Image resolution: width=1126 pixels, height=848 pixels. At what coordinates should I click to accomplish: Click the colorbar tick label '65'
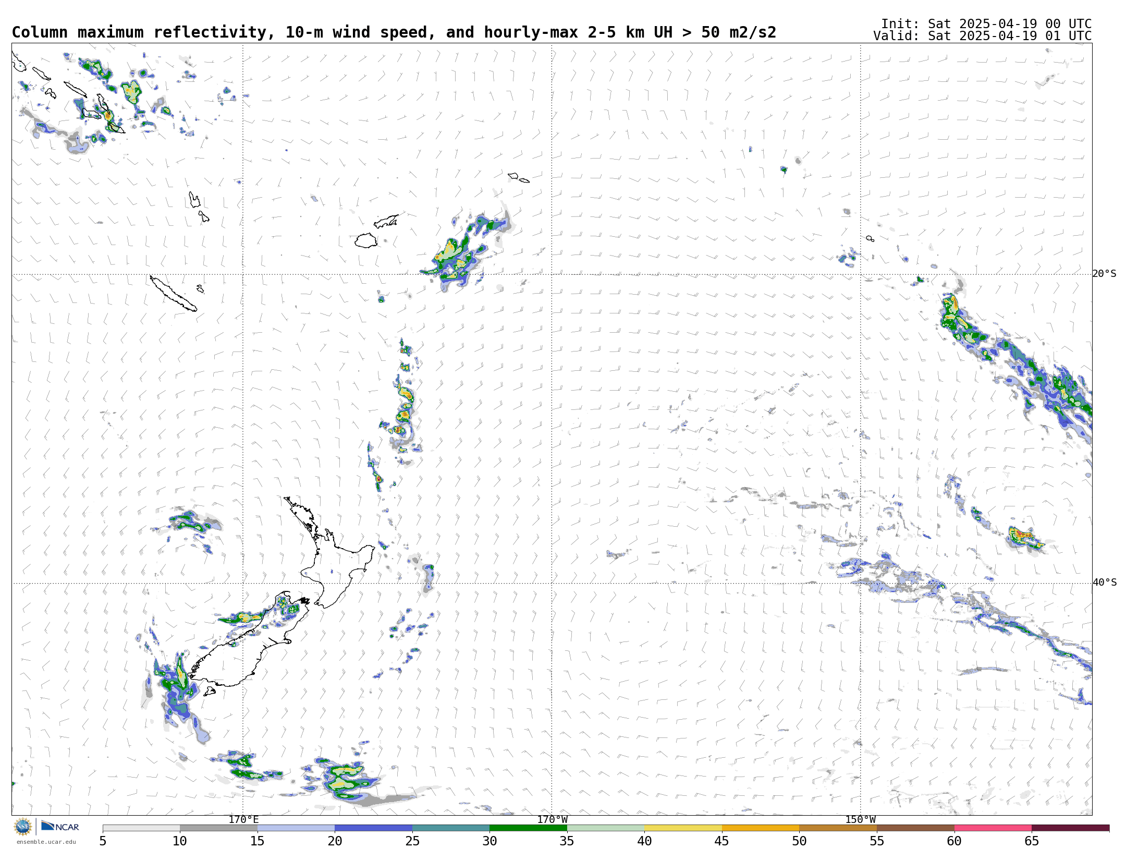click(1032, 841)
